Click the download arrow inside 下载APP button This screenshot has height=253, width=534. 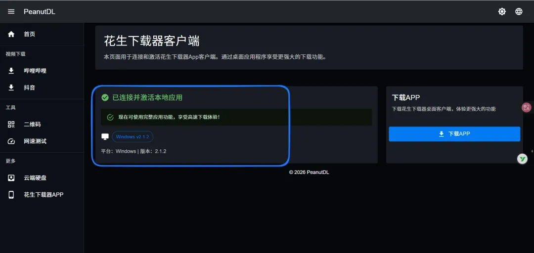point(442,134)
